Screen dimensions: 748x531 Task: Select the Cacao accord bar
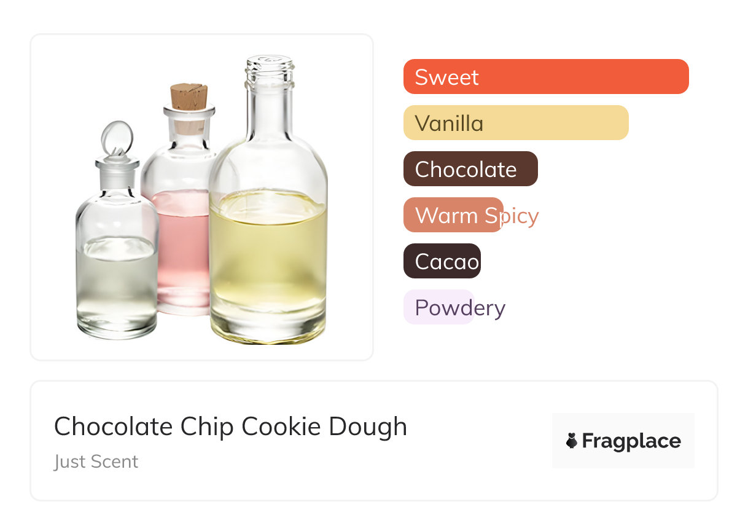pyautogui.click(x=442, y=261)
